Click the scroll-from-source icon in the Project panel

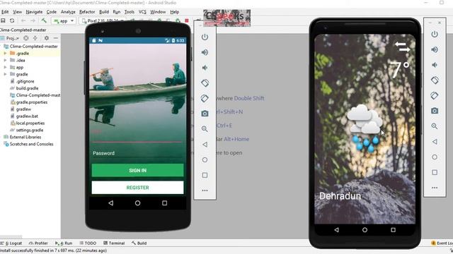tap(26, 38)
